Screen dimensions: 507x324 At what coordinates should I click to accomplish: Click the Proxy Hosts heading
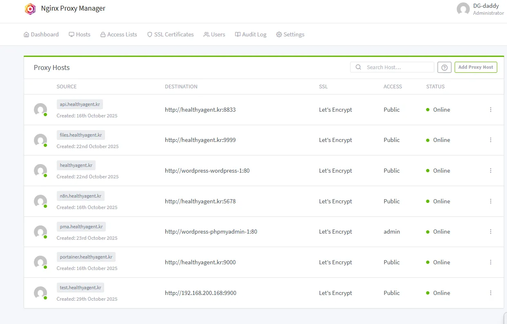[52, 68]
